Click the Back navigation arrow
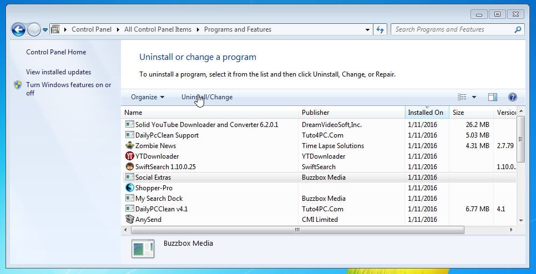The height and width of the screenshot is (274, 536). tap(18, 30)
